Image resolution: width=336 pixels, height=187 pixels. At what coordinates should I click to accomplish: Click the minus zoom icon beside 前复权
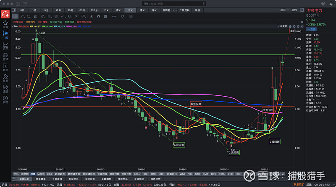coord(298,26)
